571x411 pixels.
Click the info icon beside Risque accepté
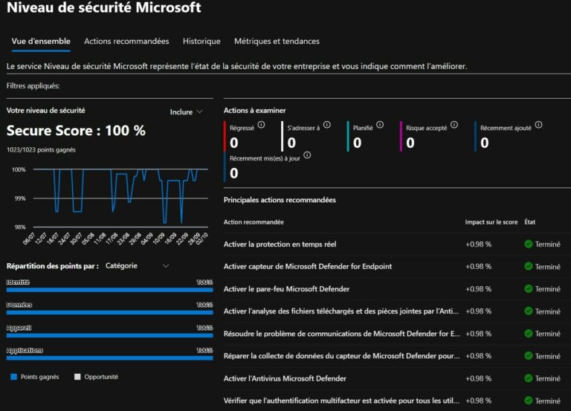click(454, 125)
